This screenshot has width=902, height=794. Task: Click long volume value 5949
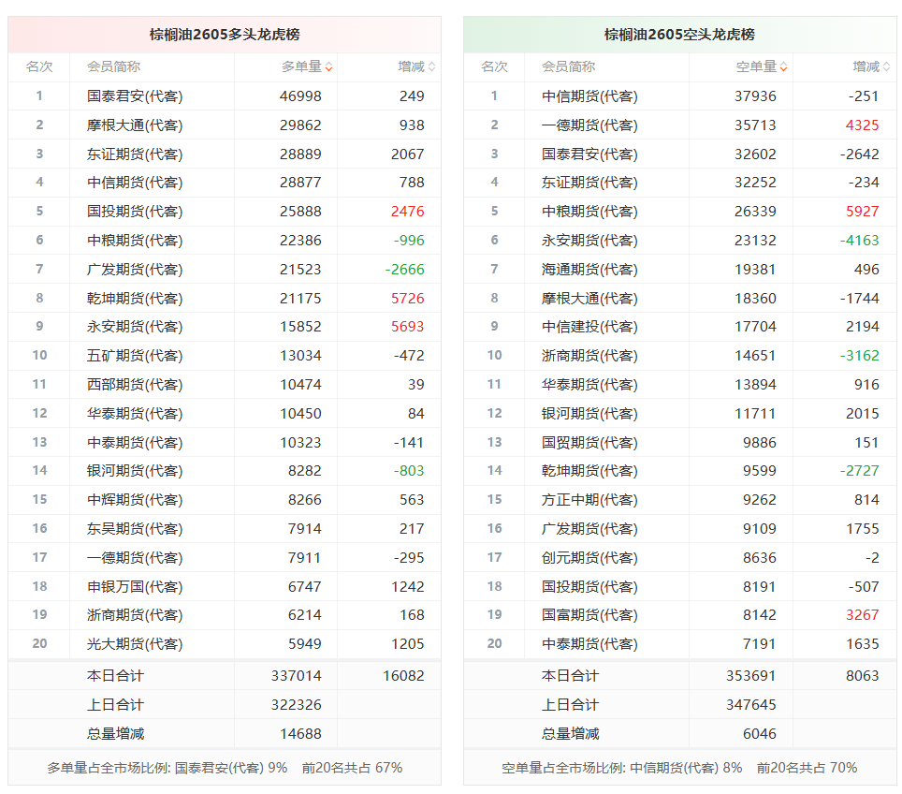tap(304, 644)
